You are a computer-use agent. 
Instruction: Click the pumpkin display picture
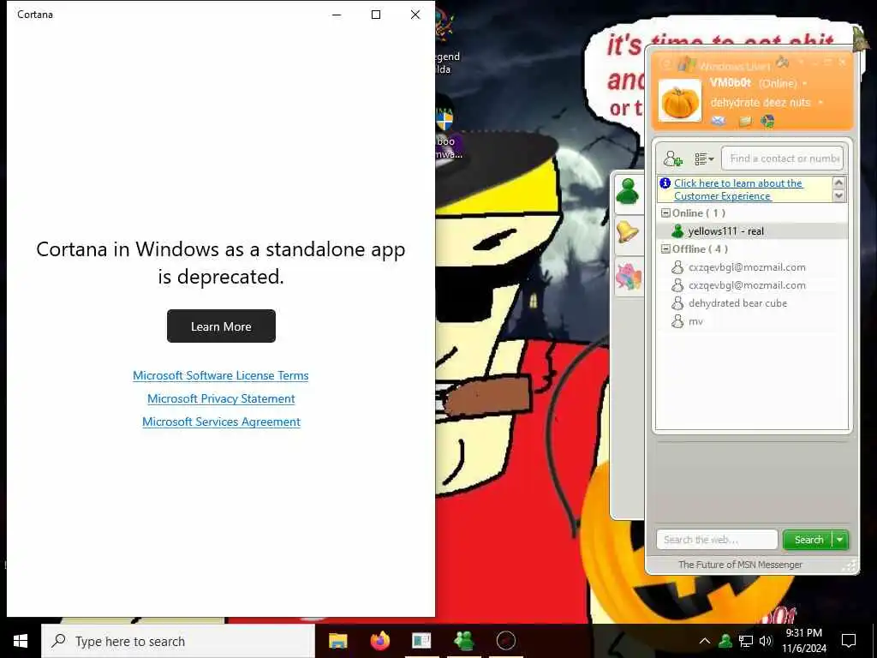pos(679,101)
